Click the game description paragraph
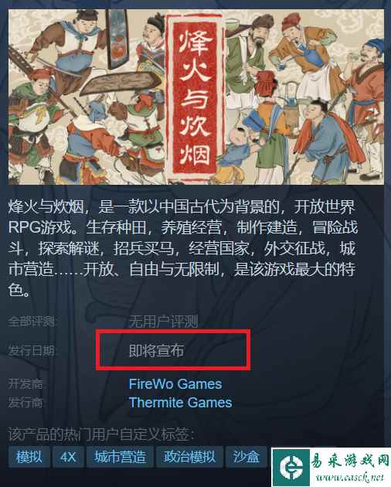The height and width of the screenshot is (487, 391). [x=182, y=248]
